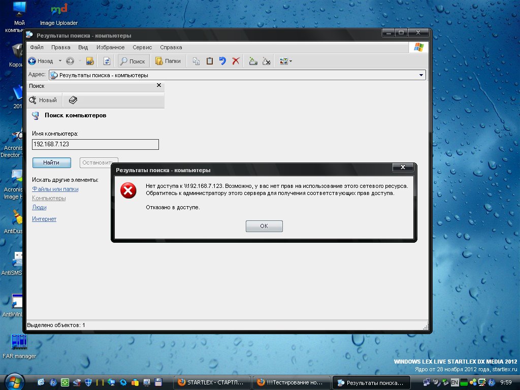Click the red X delete toolbar icon

coord(236,61)
